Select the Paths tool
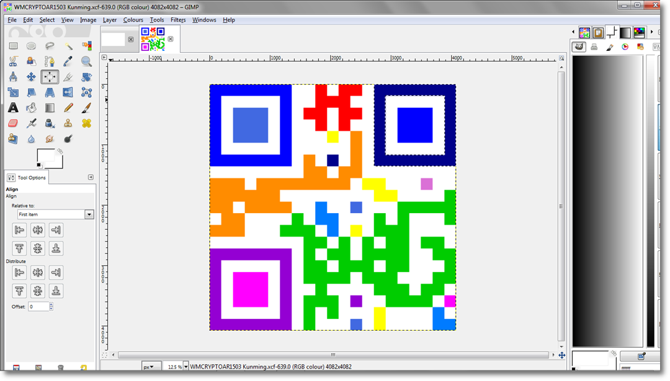 click(x=50, y=61)
